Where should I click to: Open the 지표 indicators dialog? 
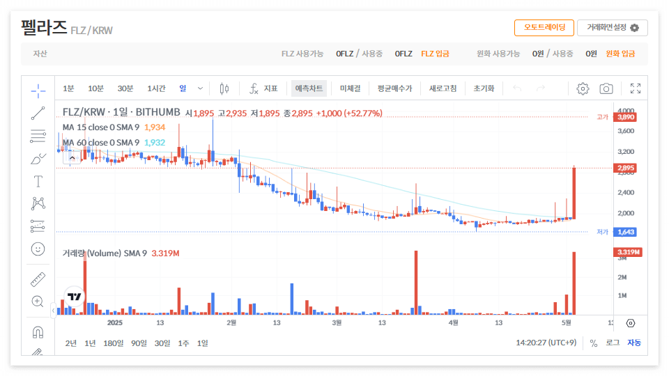point(263,88)
